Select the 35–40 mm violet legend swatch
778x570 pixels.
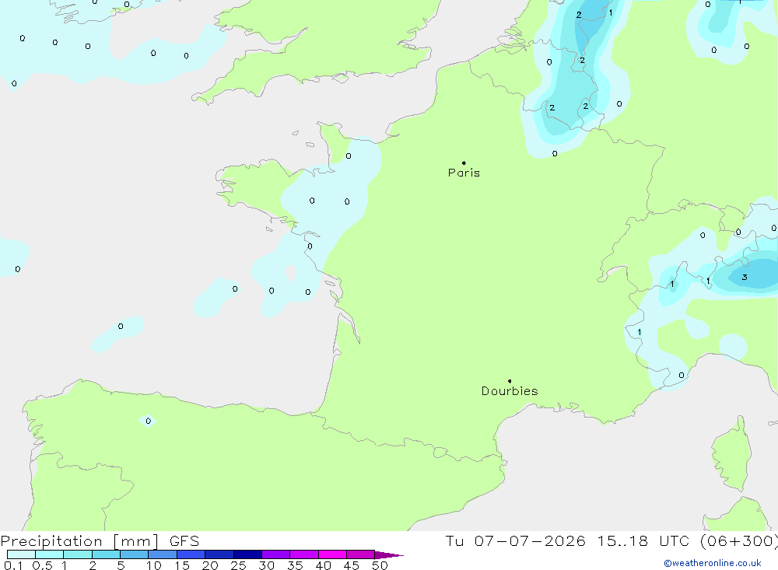[x=303, y=554]
